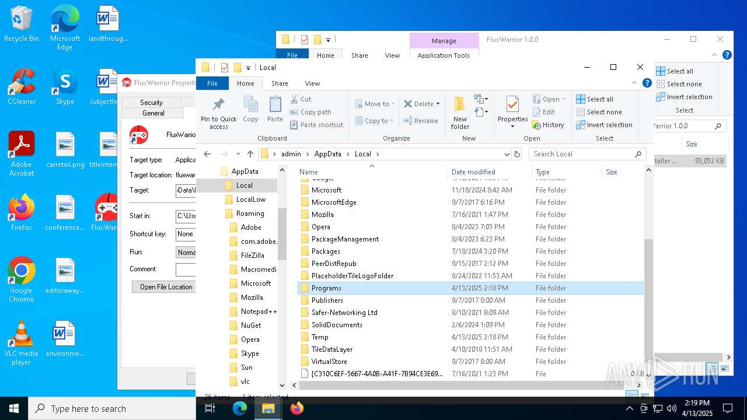Click Copy path command
747x420 pixels.
pyautogui.click(x=310, y=112)
